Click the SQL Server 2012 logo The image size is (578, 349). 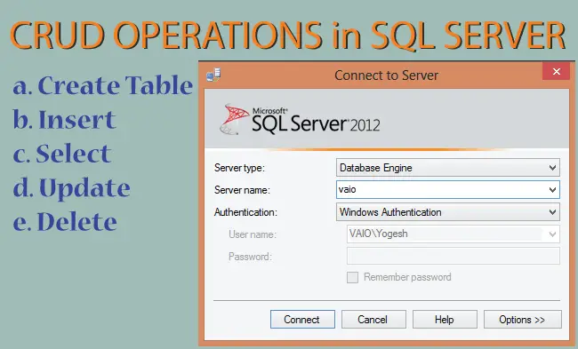pos(300,120)
